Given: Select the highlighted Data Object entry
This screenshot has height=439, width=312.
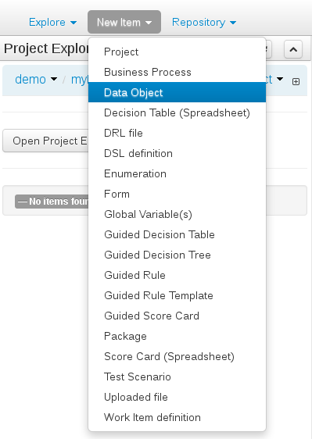Looking at the screenshot, I should coord(177,92).
